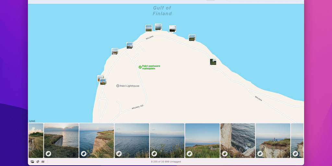This screenshot has height=166, width=332.
Task: Click tag badge on the sunset cliff photo
Action: [x=48, y=153]
